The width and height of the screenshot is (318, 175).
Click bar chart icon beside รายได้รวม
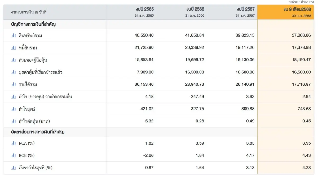14,84
